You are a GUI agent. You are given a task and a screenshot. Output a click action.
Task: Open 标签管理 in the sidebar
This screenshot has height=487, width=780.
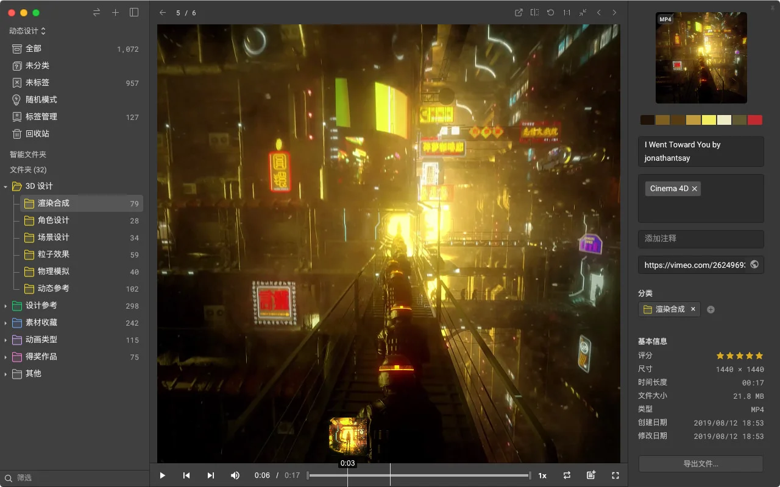point(41,117)
